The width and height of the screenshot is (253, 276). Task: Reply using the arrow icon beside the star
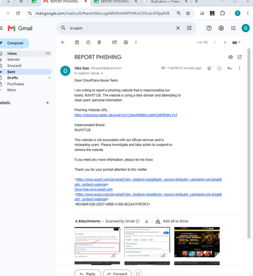click(x=229, y=68)
